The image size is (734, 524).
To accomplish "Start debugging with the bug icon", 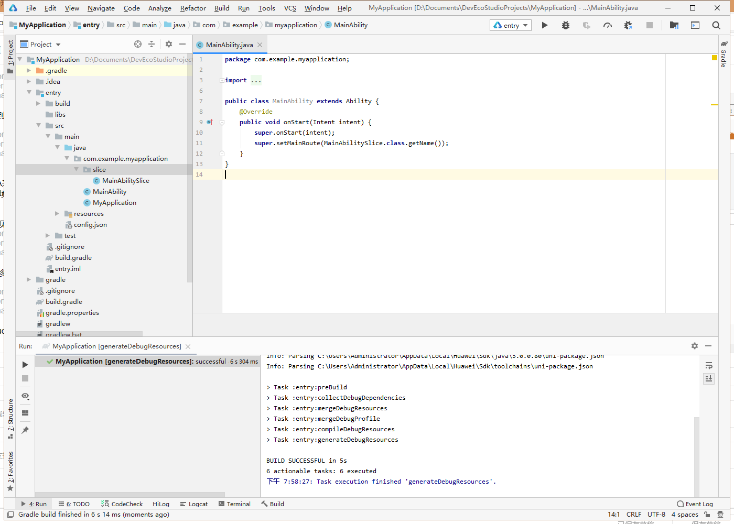I will click(566, 25).
